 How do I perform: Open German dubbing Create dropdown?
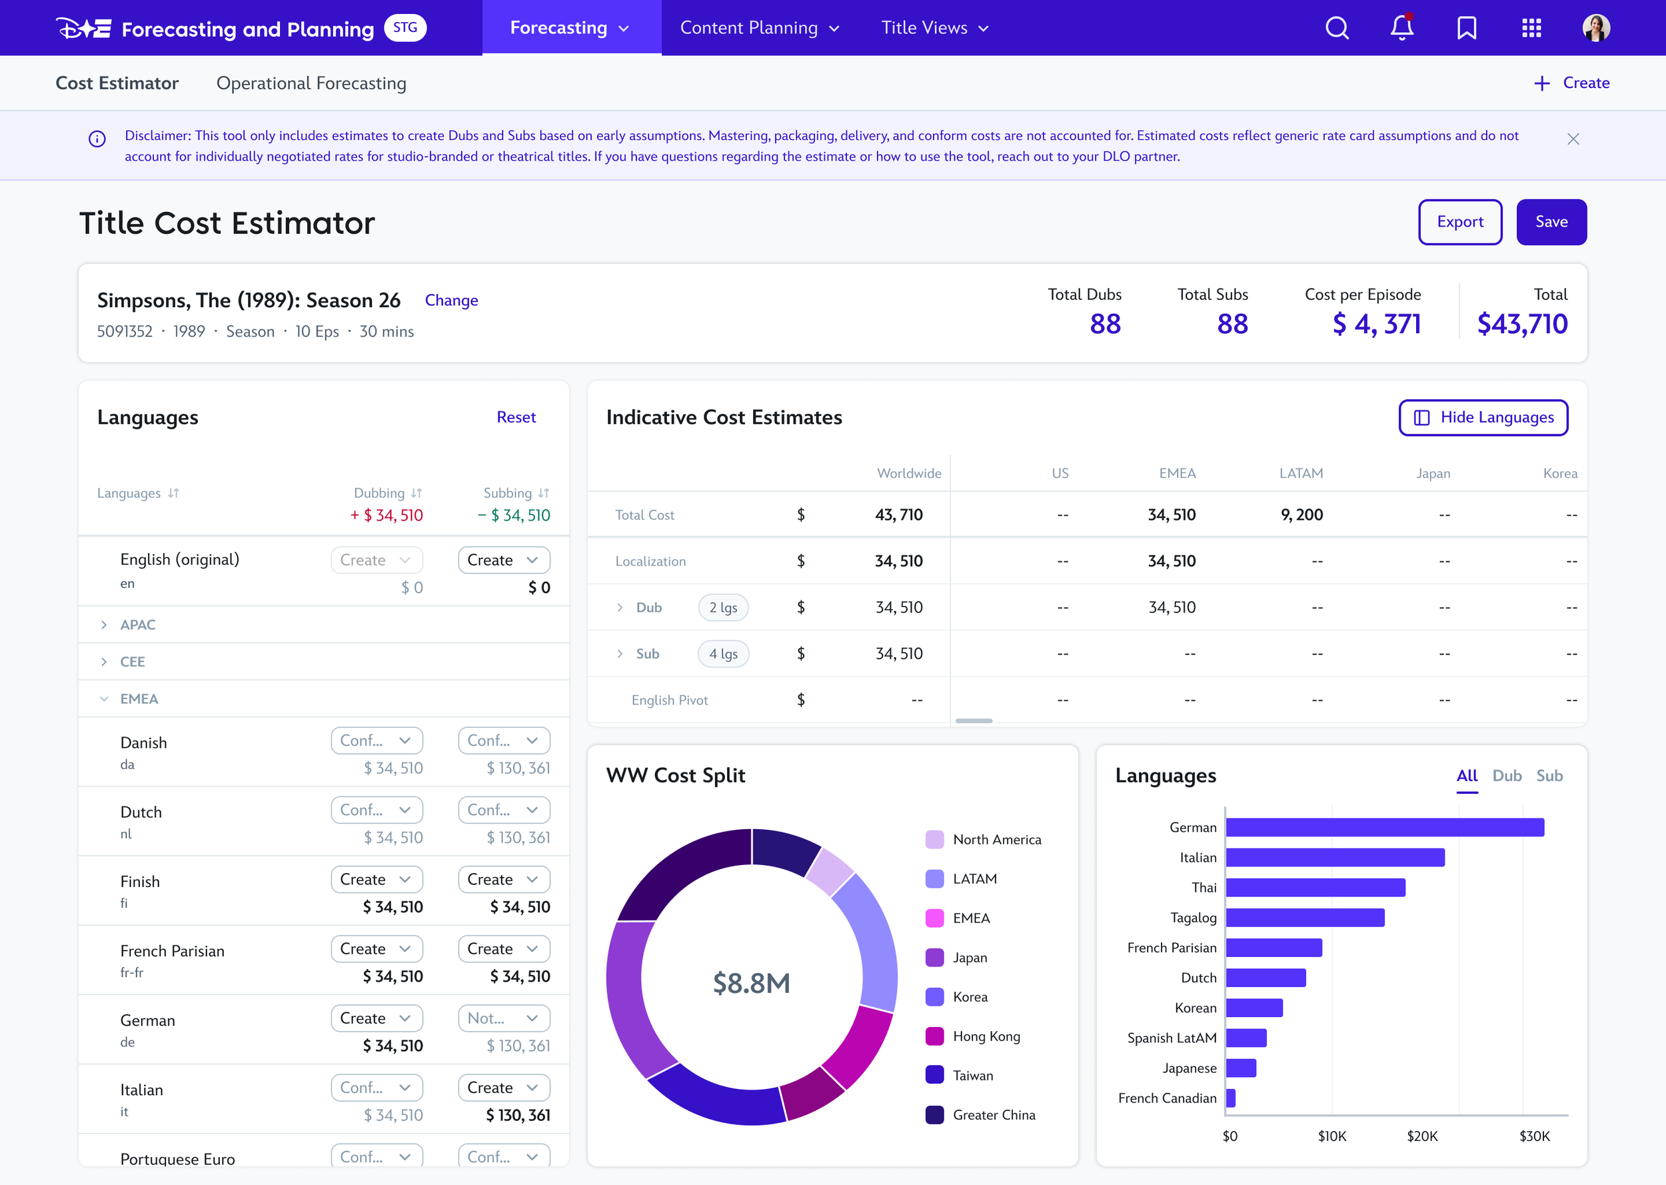point(377,1018)
